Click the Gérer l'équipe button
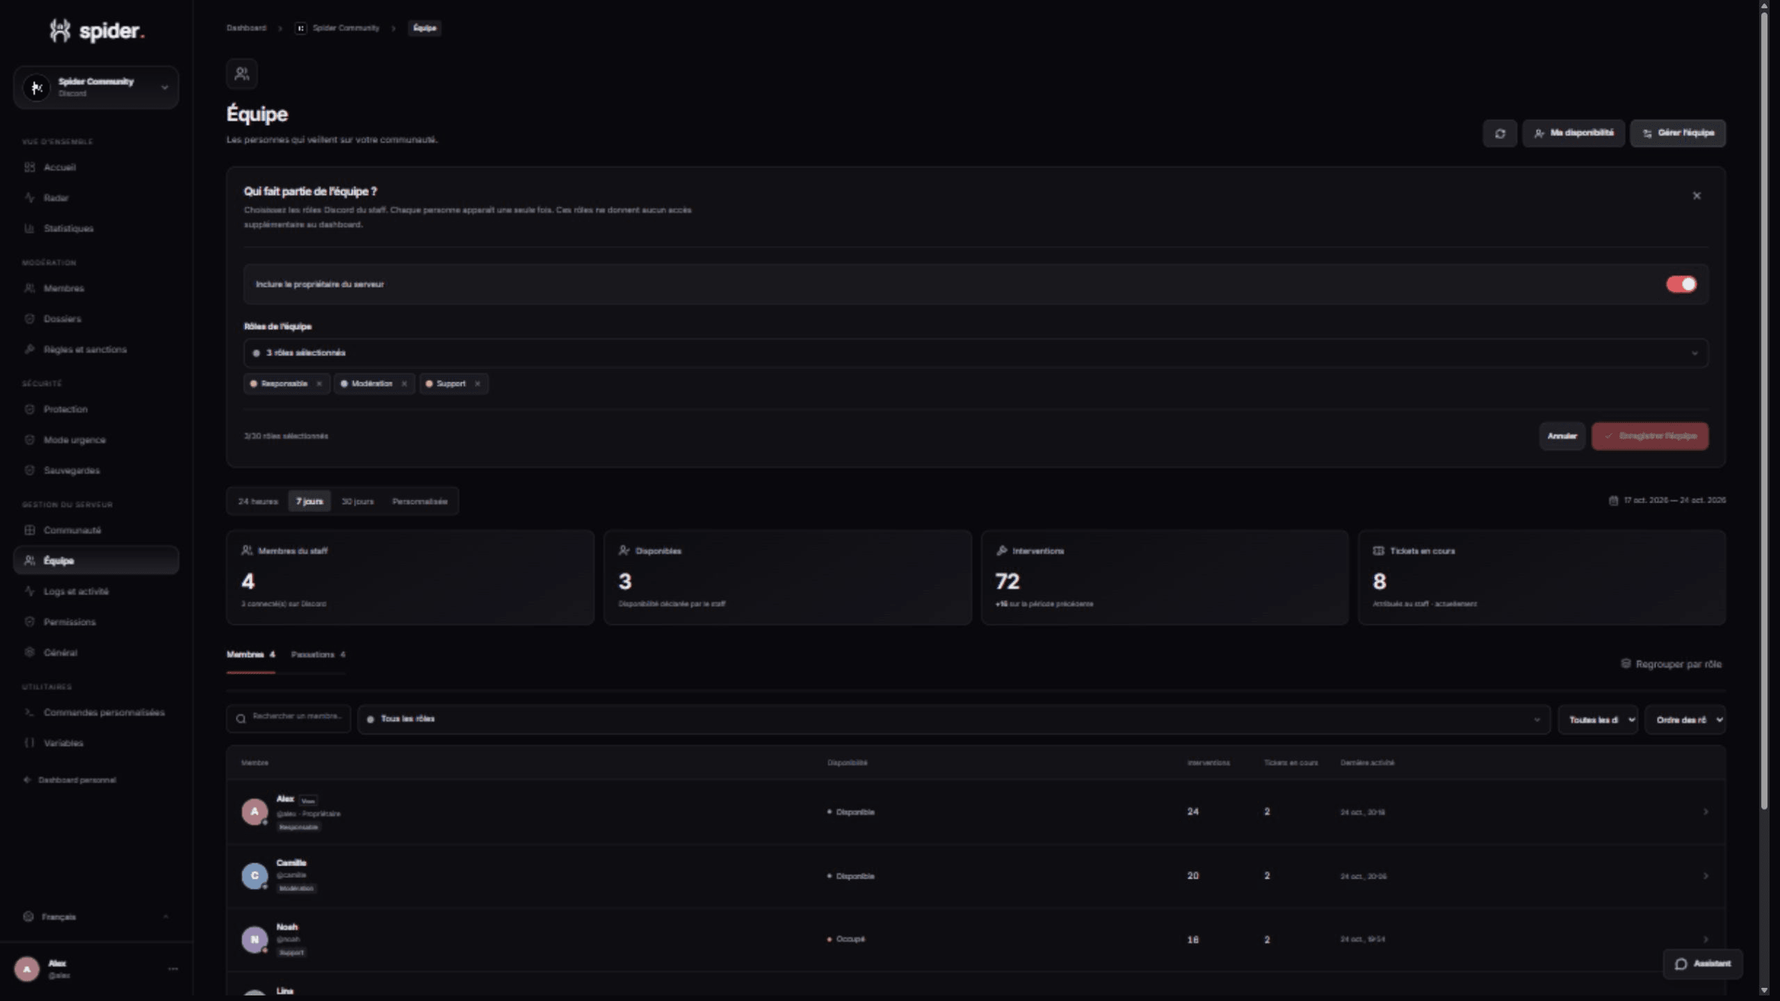 1678,133
